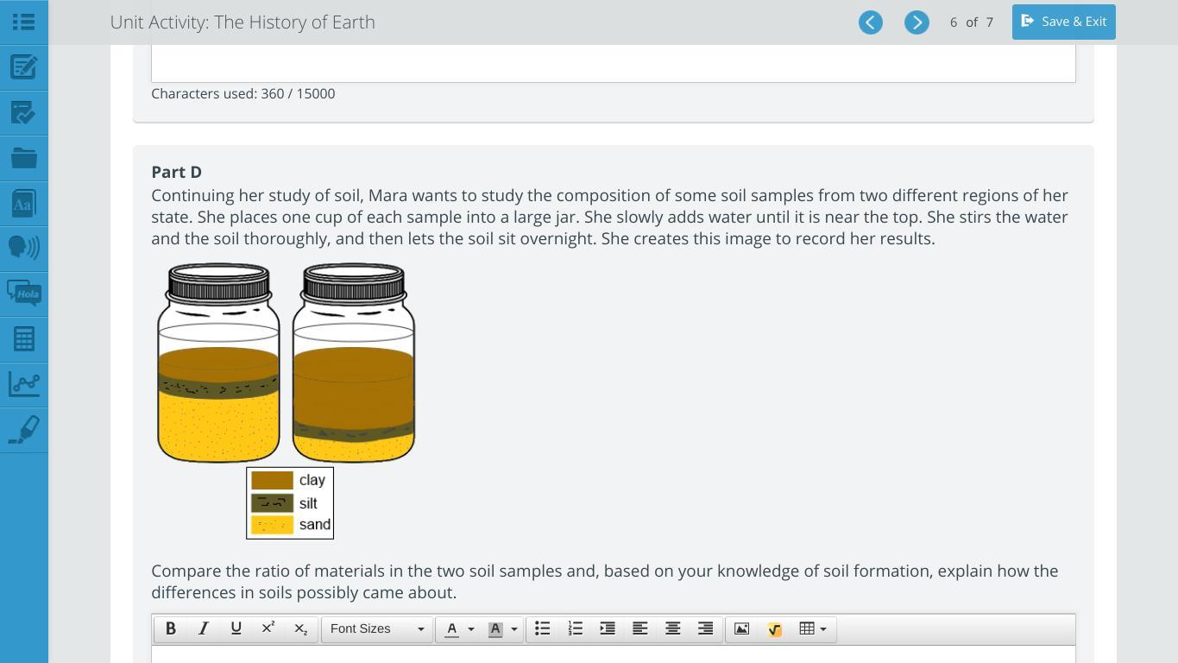Open the Hola translation tool
1178x663 pixels.
(x=23, y=294)
